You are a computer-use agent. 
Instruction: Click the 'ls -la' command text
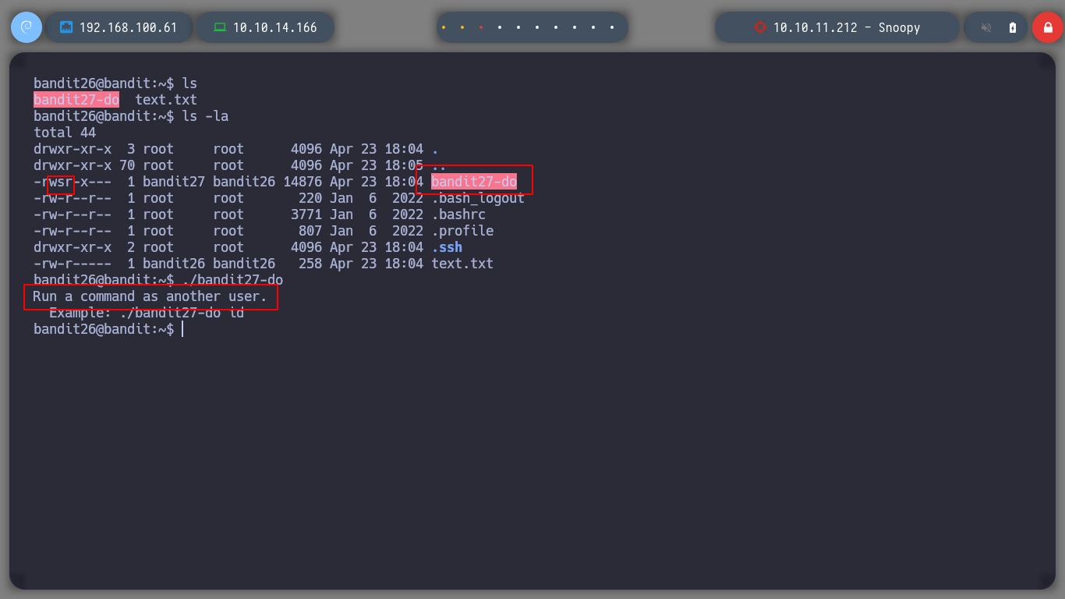coord(205,116)
